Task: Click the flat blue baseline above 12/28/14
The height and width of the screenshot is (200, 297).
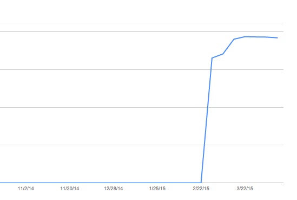Action: (x=113, y=183)
